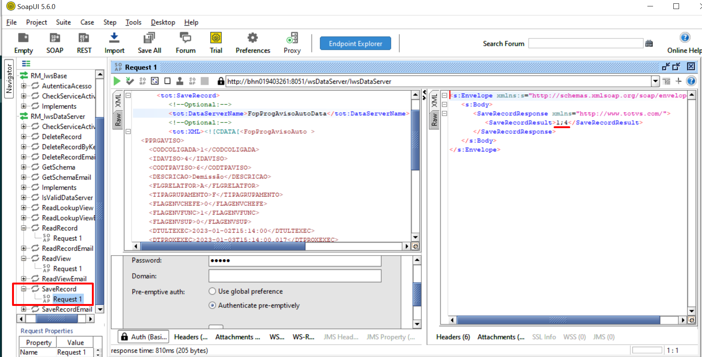This screenshot has width=702, height=357.
Task: Expand the DeleteRecord tree node
Action: (x=24, y=136)
